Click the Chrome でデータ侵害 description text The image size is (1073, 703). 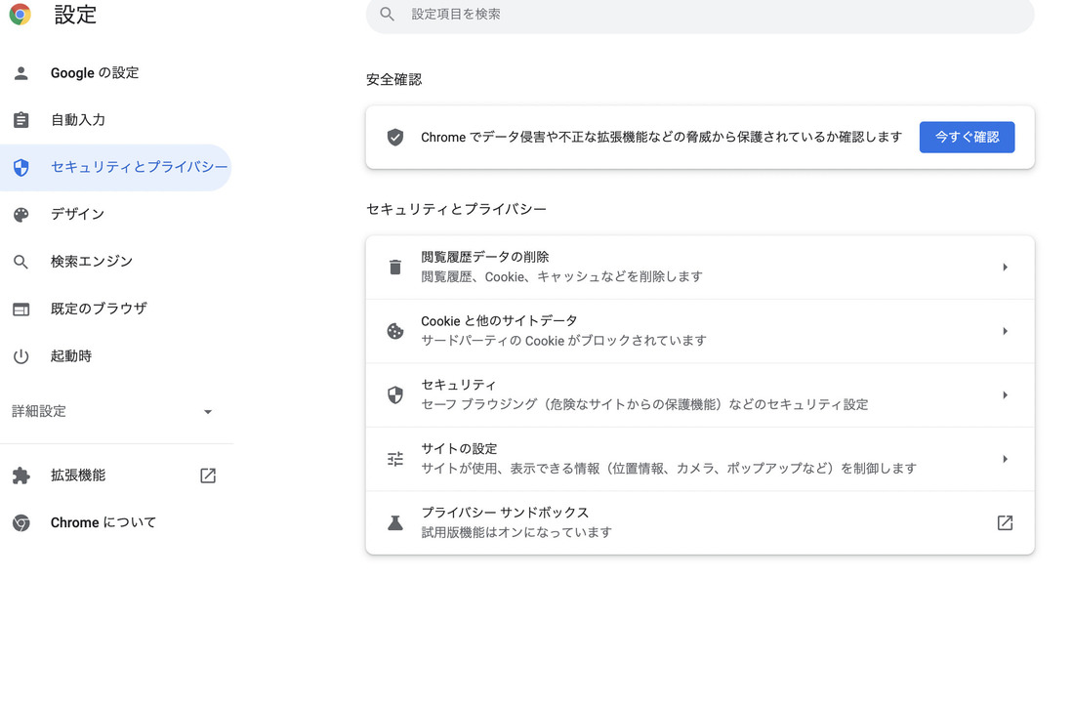(661, 137)
